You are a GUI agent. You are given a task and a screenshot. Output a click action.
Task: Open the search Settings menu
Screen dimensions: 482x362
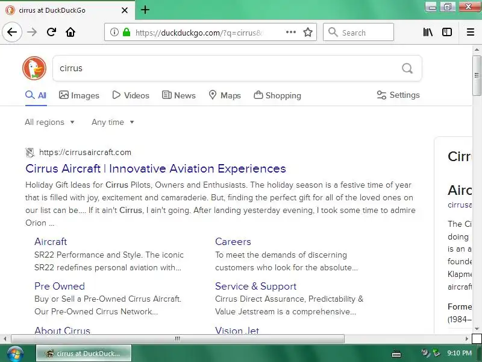click(398, 95)
